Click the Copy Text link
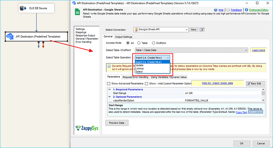 click(x=241, y=112)
